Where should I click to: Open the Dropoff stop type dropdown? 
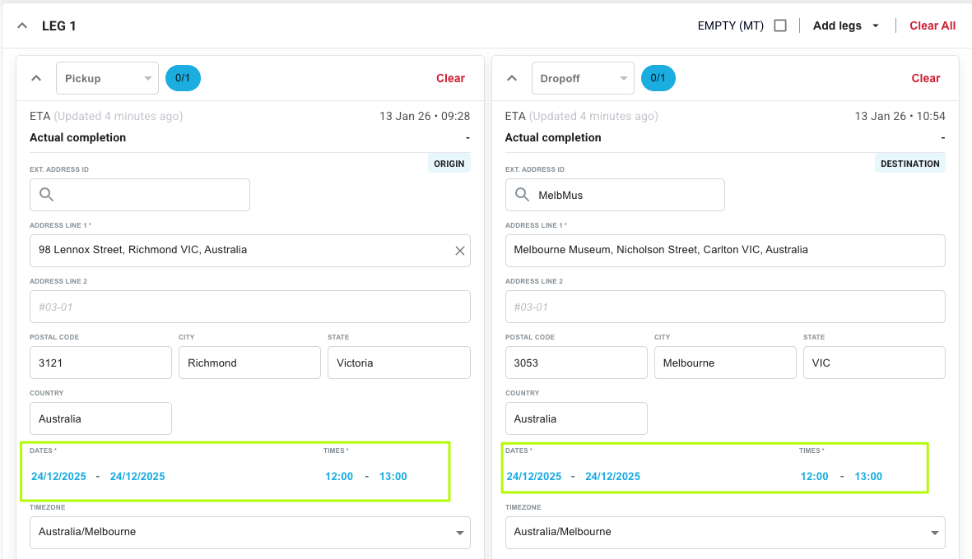click(x=583, y=78)
